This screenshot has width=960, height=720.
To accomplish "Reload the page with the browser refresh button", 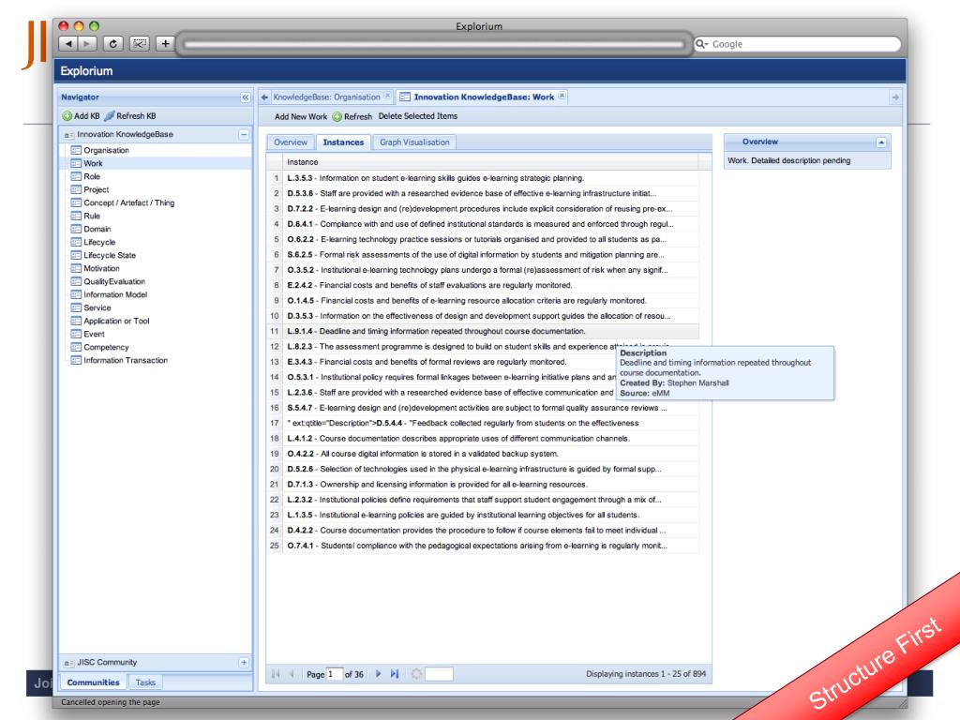I will pos(113,44).
